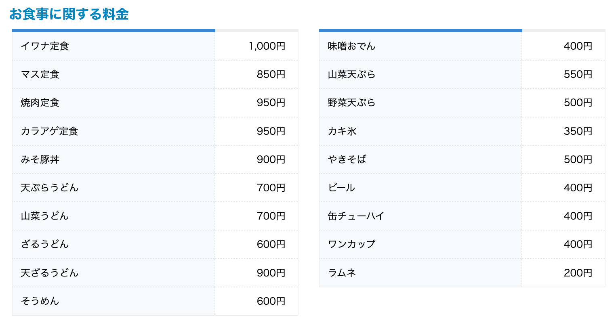Click the そうめん item name
The height and width of the screenshot is (331, 616).
[40, 301]
